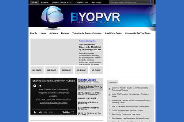184x122 pixels.
Task: Select Sharing a Single Library video in list
Action: [x=90, y=88]
